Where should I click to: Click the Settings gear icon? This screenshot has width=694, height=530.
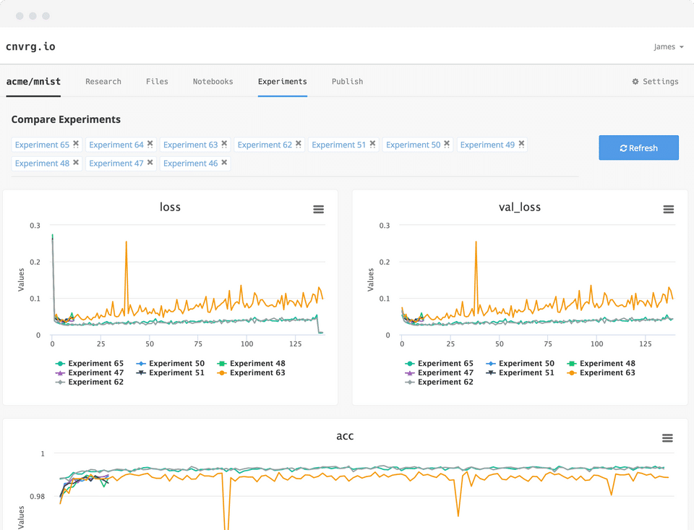[x=635, y=82]
